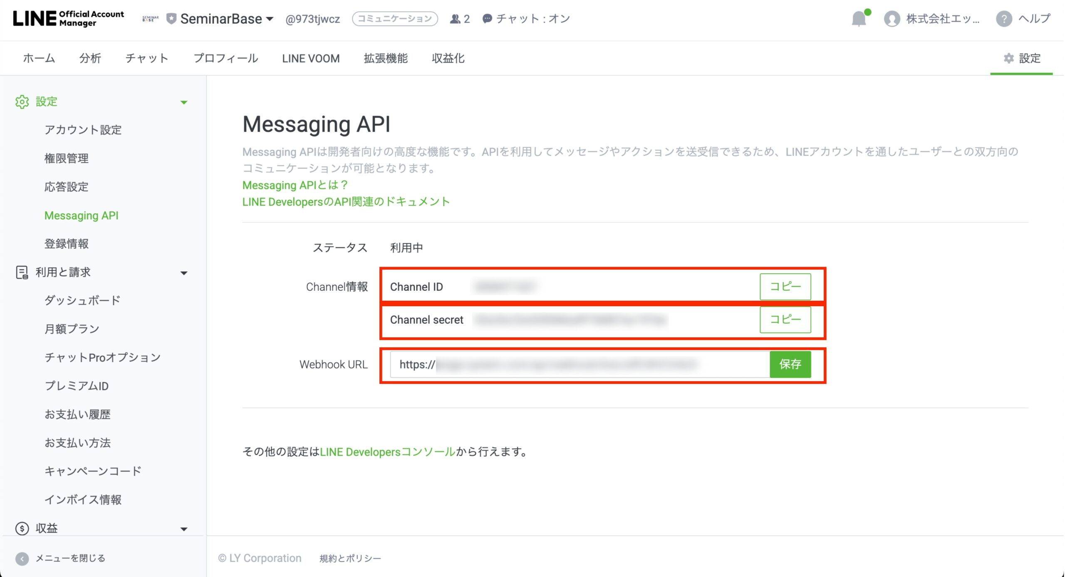Click the 利用と請求 billing document icon
Image resolution: width=1065 pixels, height=577 pixels.
(22, 272)
